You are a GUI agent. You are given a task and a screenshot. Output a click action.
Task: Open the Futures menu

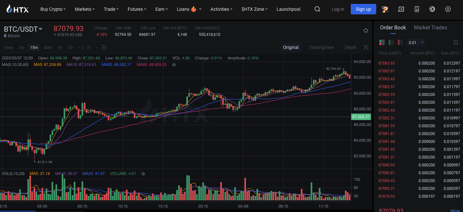coord(137,9)
